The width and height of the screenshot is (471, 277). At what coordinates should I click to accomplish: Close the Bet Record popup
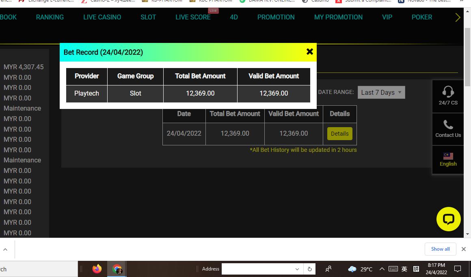pos(309,52)
